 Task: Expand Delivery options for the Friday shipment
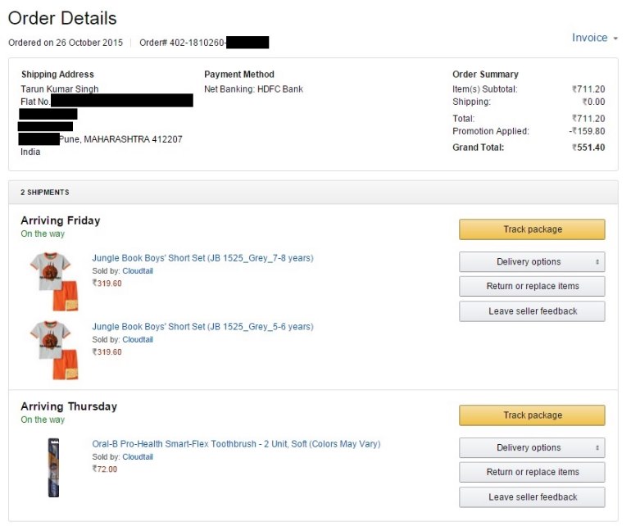point(532,262)
